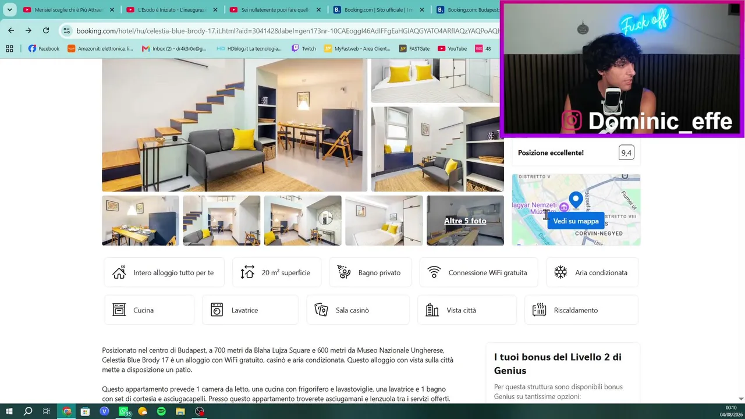Viewport: 745px width, 419px height.
Task: Open the large living room staircase photo
Action: click(235, 125)
